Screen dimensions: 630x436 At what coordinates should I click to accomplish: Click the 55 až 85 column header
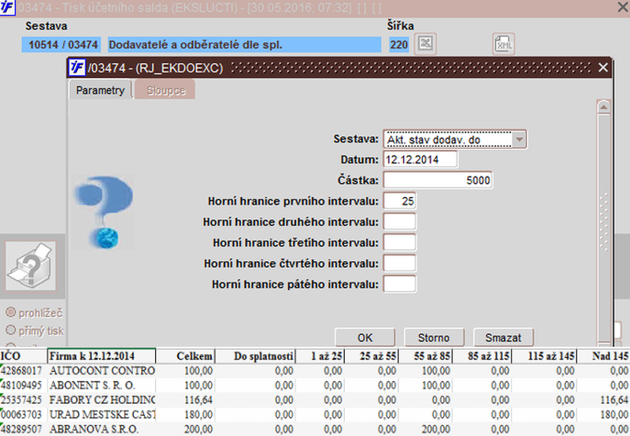click(425, 356)
